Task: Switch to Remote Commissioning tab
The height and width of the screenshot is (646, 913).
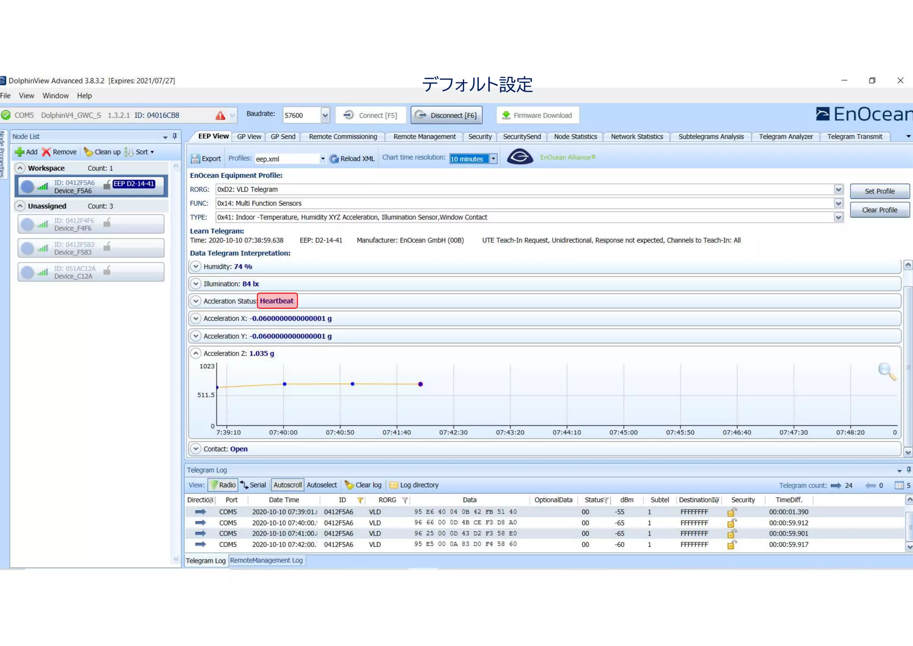Action: 343,137
